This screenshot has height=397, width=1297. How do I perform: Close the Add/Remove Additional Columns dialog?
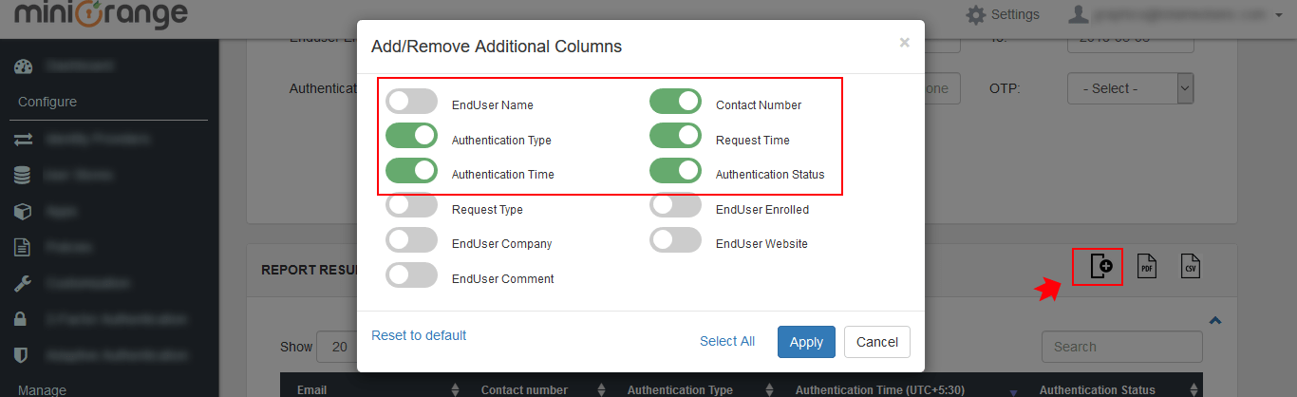tap(904, 42)
